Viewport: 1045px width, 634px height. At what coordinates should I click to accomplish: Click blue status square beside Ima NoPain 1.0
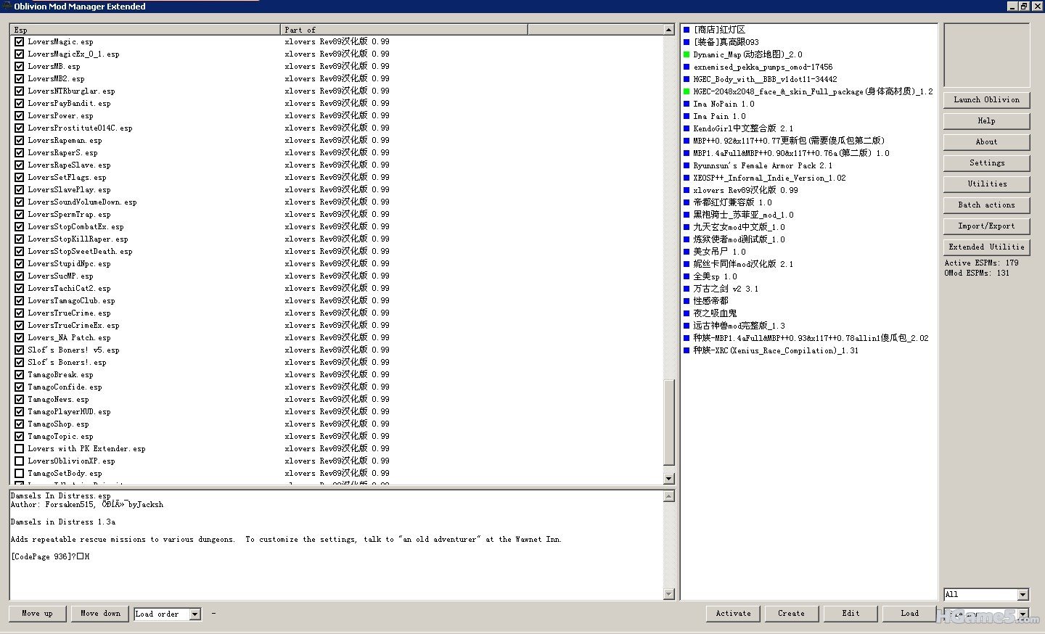pyautogui.click(x=687, y=104)
